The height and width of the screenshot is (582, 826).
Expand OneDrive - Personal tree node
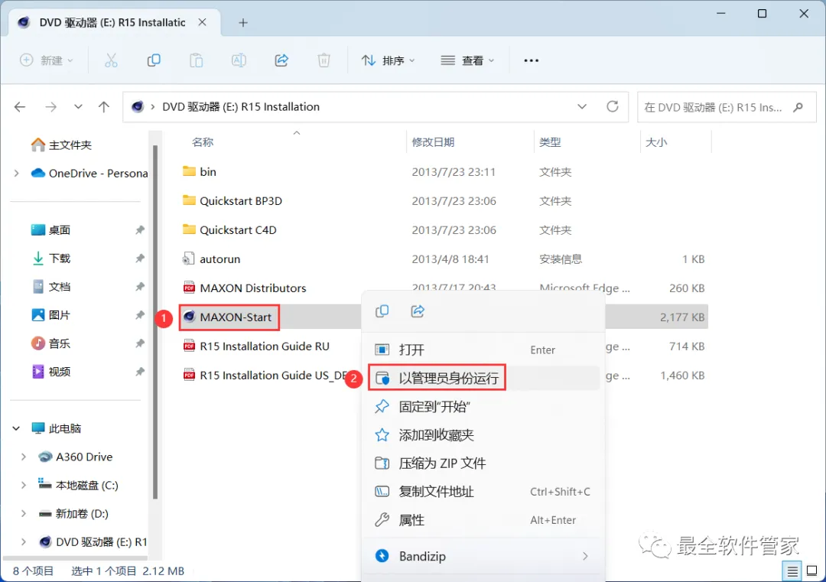[16, 174]
